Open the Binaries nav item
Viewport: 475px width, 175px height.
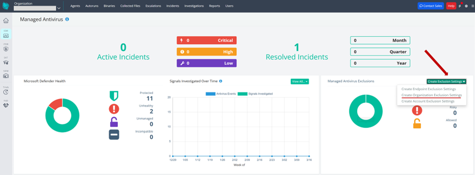click(109, 6)
